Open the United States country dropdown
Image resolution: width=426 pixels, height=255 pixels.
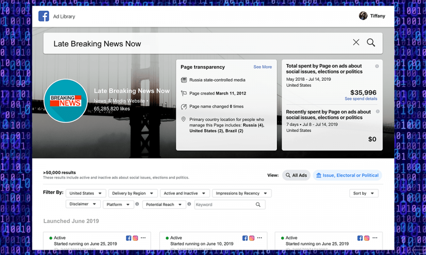(x=86, y=193)
